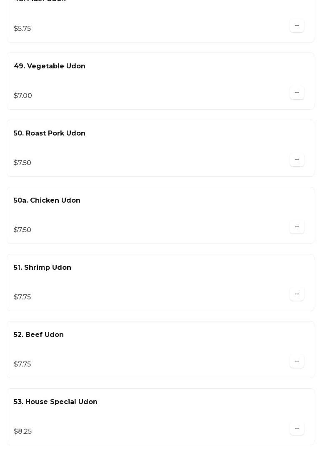Open the 49. Vegetable Udon item title
The height and width of the screenshot is (452, 321).
[x=50, y=66]
